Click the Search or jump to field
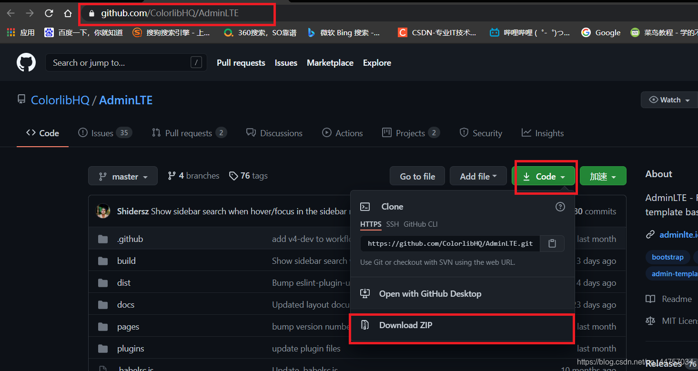The height and width of the screenshot is (371, 698). coord(126,62)
